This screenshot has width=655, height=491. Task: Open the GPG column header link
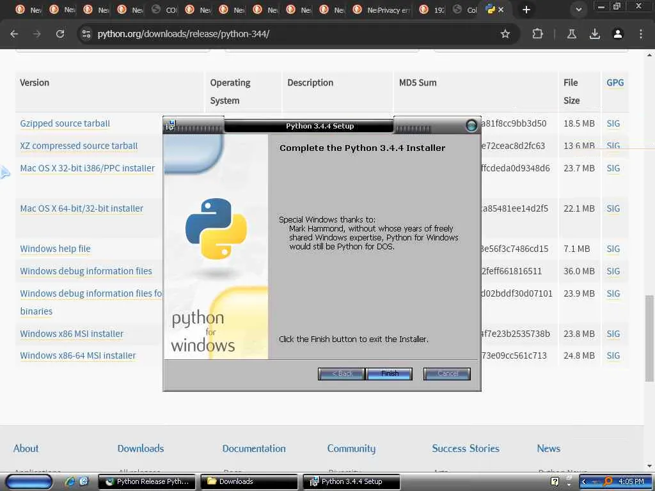click(615, 82)
